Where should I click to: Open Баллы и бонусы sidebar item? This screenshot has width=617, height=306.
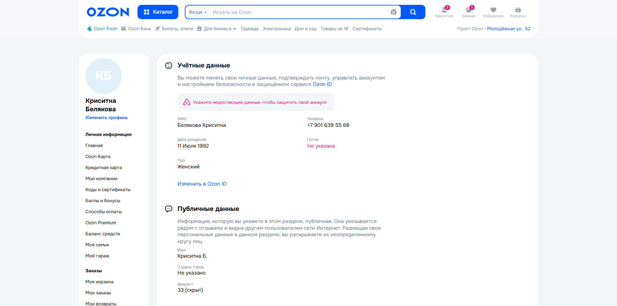(103, 201)
